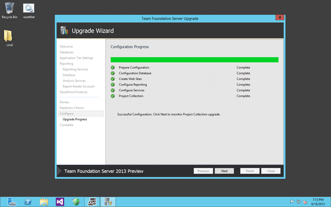Click the Configure Services row label
The image size is (331, 207).
(x=132, y=90)
